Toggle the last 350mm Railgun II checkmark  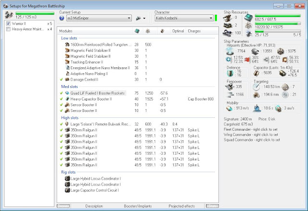[62, 165]
